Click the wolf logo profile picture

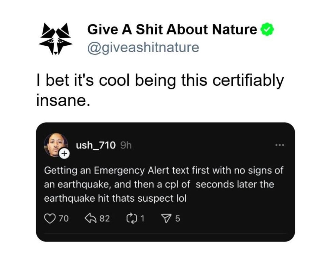[x=56, y=39]
